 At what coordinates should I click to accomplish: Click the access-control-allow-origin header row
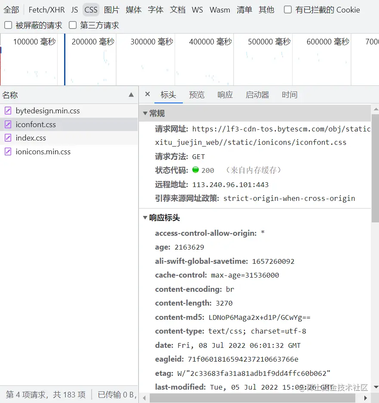210,233
